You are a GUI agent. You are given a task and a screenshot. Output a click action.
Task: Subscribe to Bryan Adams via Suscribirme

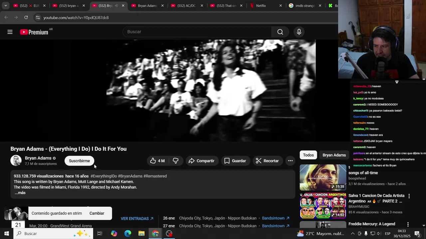79,161
